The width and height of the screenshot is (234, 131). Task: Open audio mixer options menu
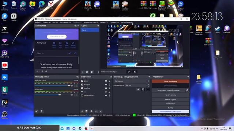tap(41, 111)
